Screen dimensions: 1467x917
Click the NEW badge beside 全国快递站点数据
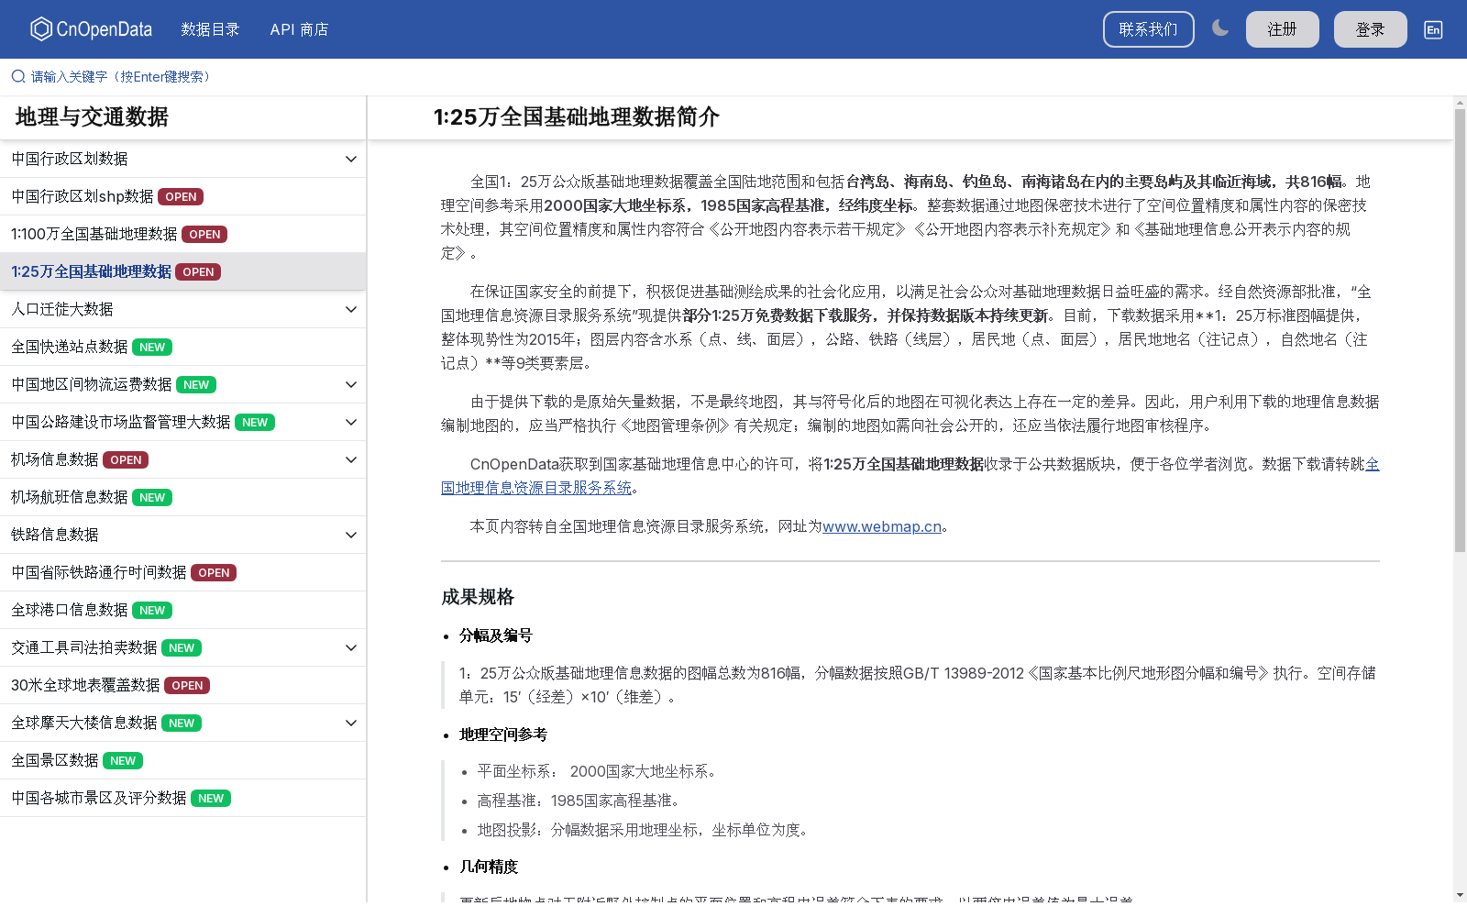pos(152,348)
